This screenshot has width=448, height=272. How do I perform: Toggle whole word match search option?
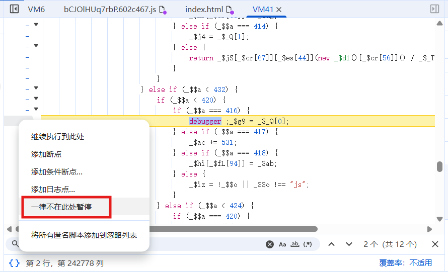click(295, 244)
